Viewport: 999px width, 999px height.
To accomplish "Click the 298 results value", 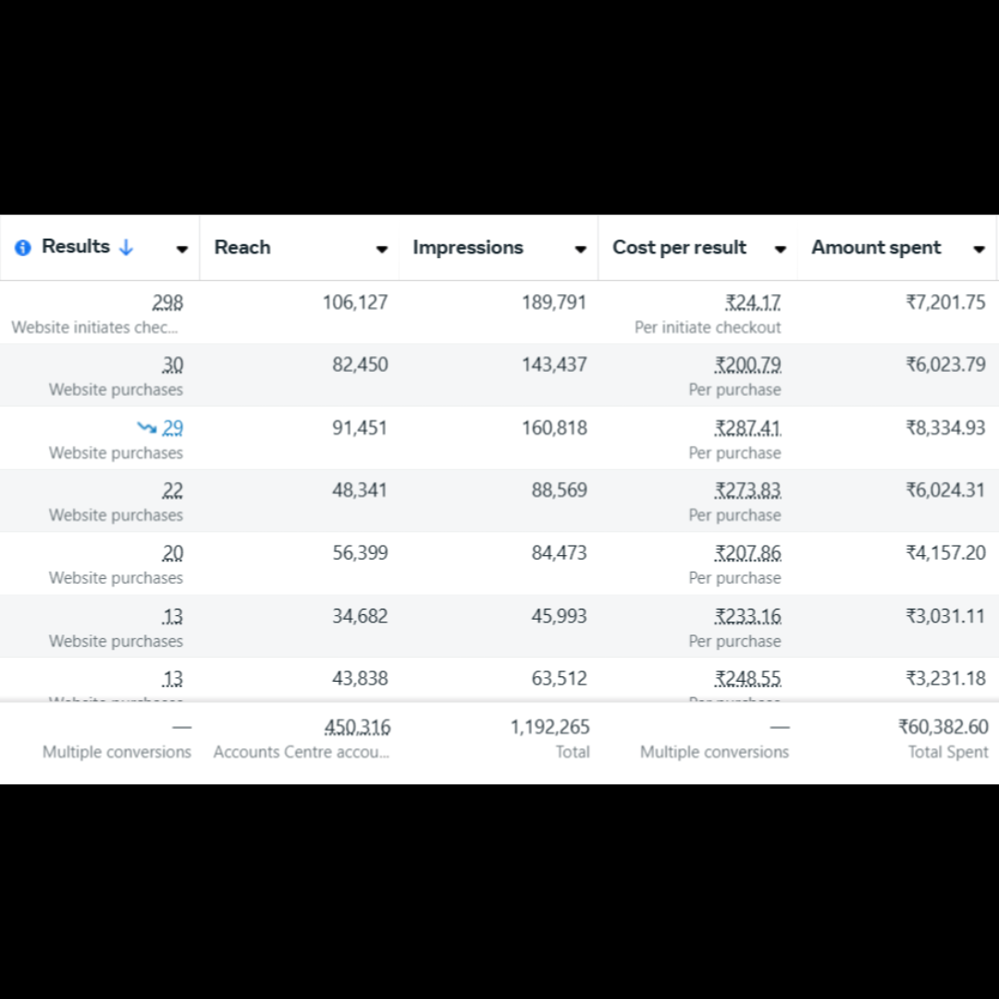I will [167, 302].
